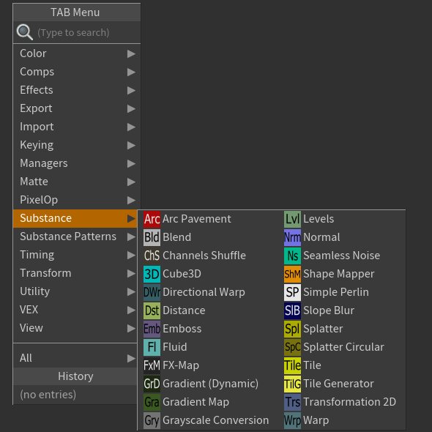
Task: Open the Timing category
Action: point(75,255)
